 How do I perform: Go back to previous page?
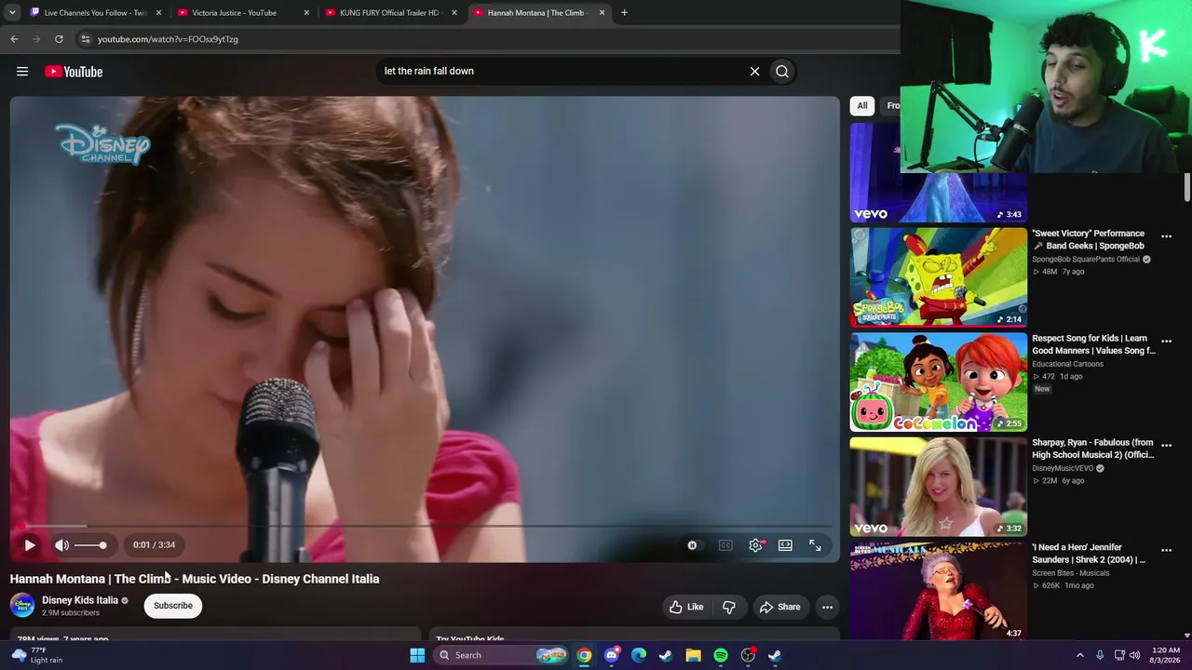point(14,39)
